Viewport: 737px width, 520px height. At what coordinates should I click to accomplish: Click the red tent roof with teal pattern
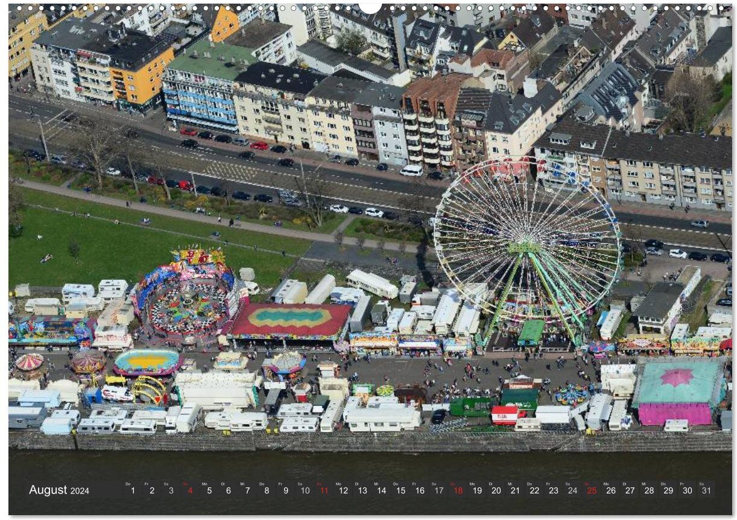pyautogui.click(x=291, y=320)
